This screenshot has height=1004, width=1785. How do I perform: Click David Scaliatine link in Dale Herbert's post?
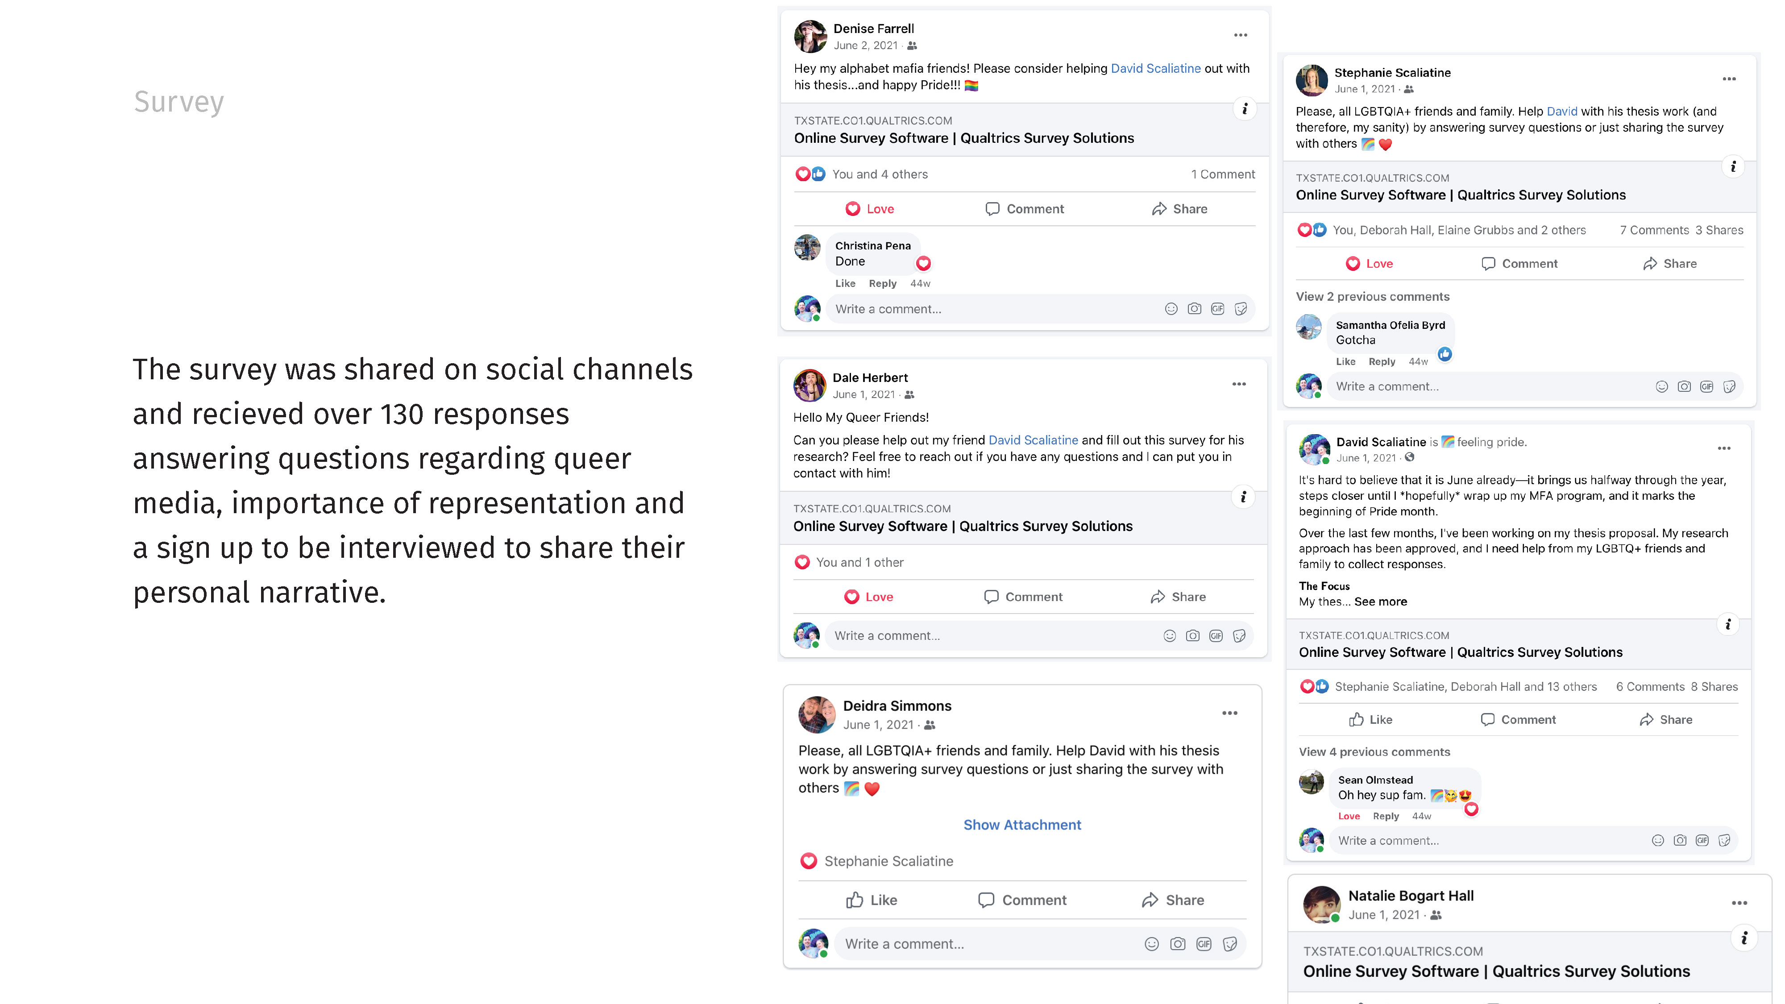tap(1033, 440)
